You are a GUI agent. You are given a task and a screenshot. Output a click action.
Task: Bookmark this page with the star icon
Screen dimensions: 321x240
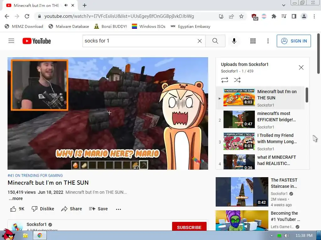point(241,16)
